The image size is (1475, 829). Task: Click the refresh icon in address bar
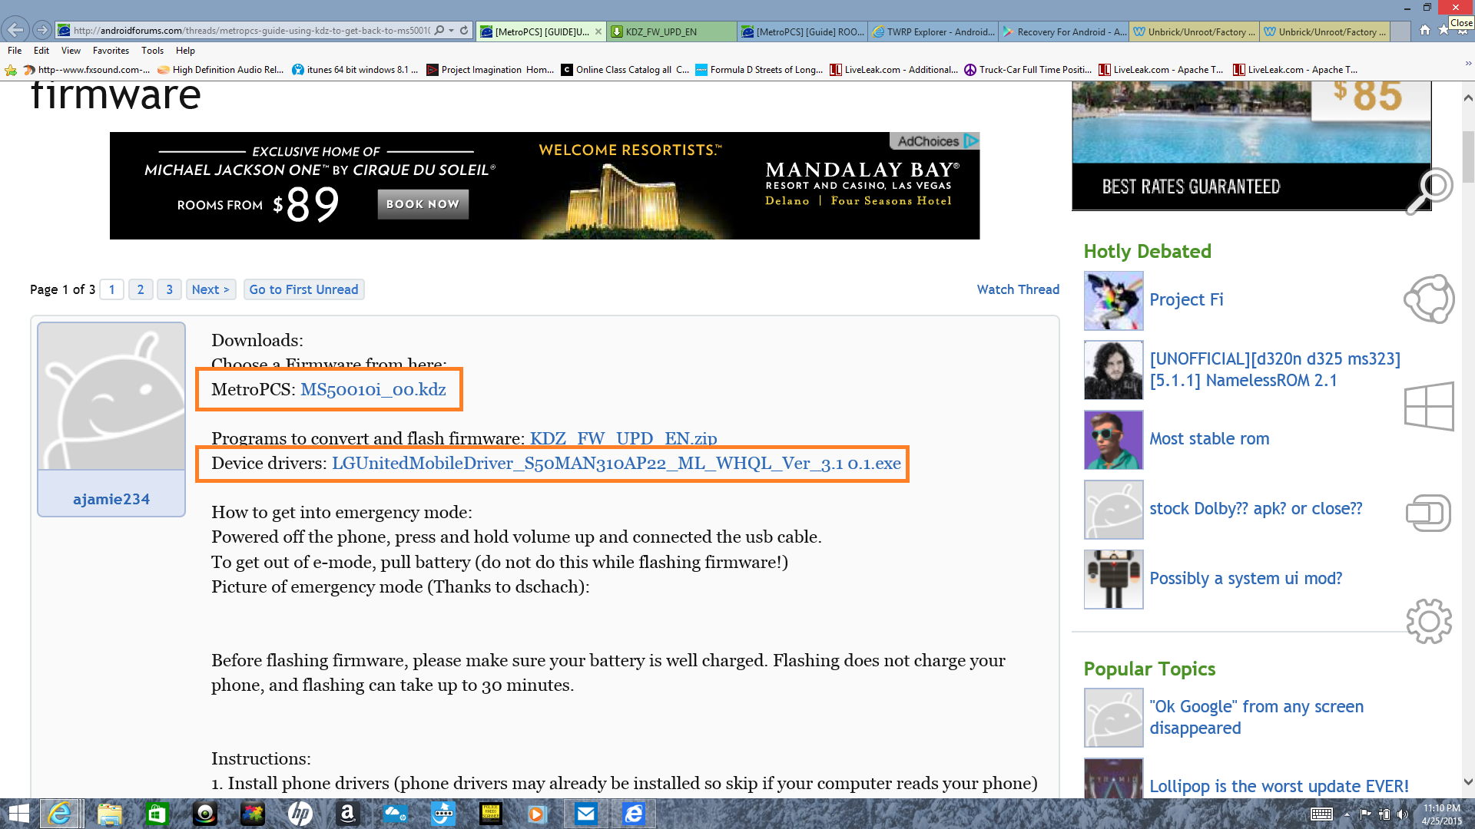[x=464, y=31]
